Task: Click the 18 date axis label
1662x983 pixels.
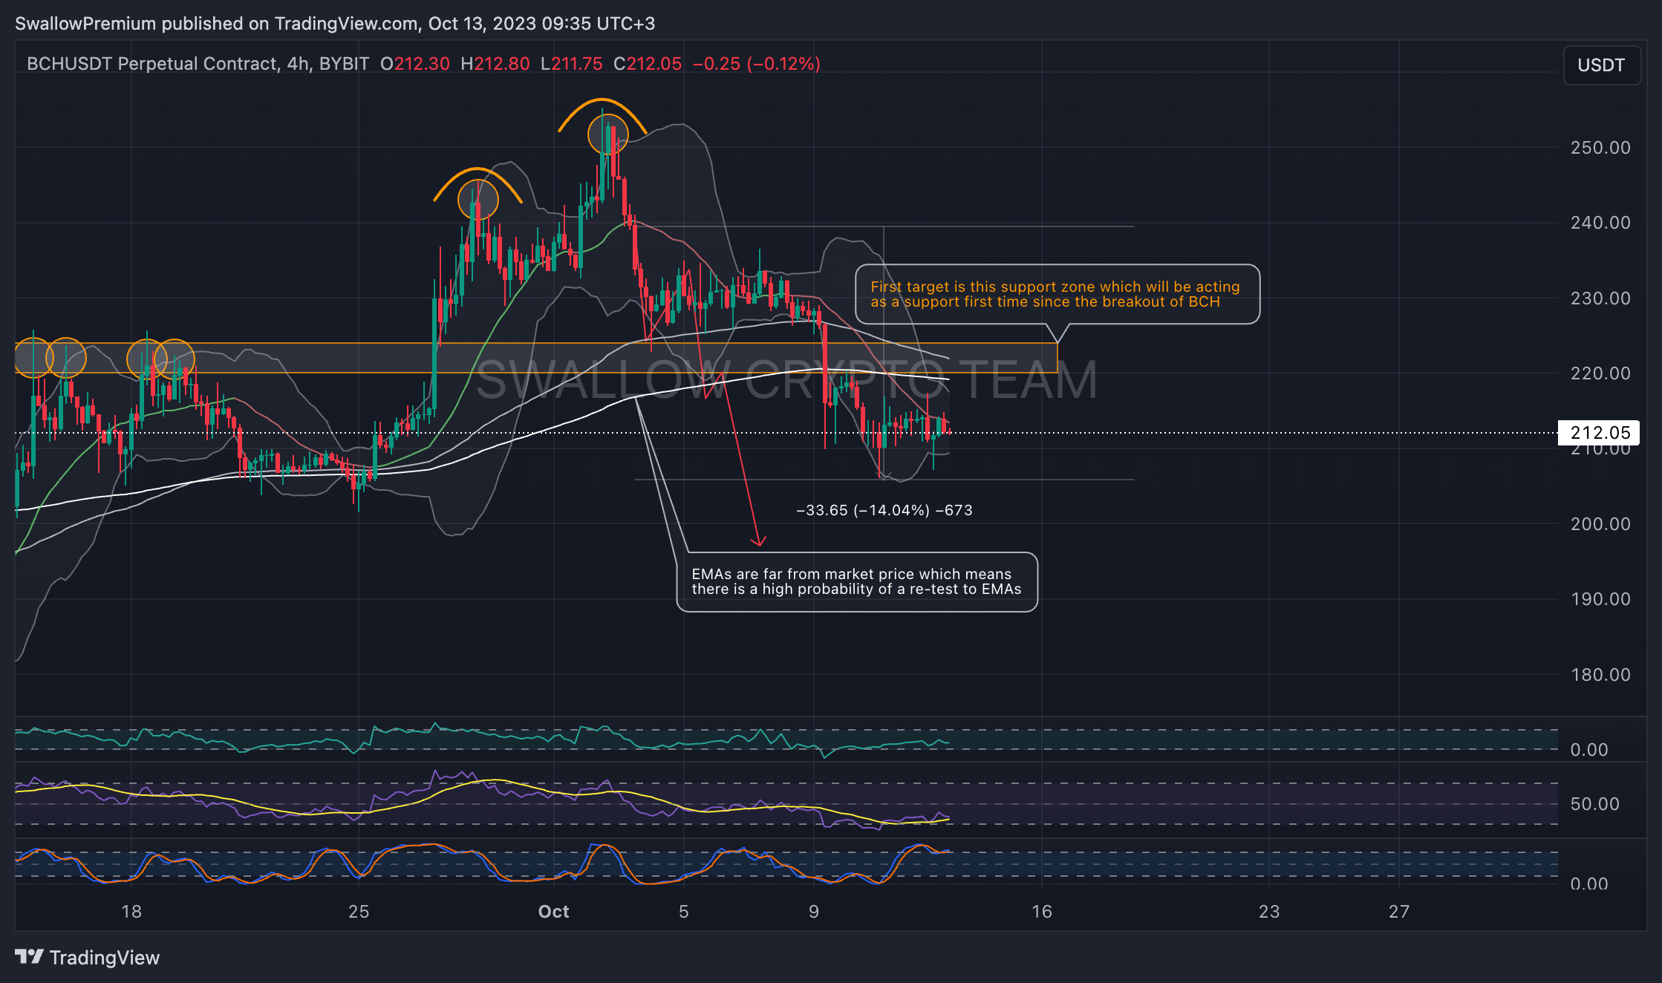Action: pyautogui.click(x=131, y=911)
